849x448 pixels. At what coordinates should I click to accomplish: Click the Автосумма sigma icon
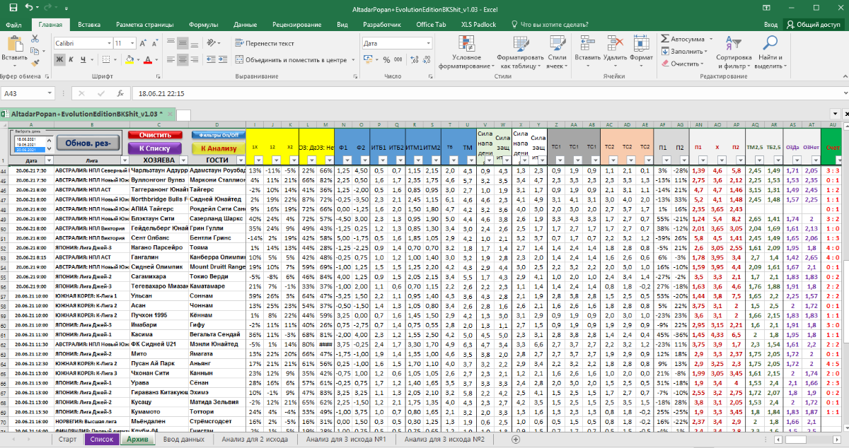(x=666, y=39)
